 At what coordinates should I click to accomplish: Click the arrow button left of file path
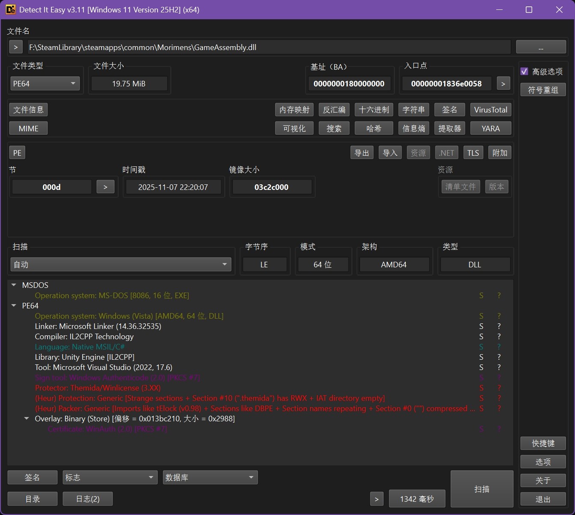click(x=15, y=47)
